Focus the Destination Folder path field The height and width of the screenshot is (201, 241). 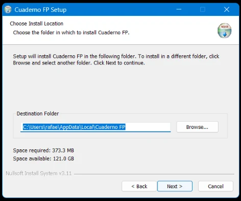click(x=95, y=127)
